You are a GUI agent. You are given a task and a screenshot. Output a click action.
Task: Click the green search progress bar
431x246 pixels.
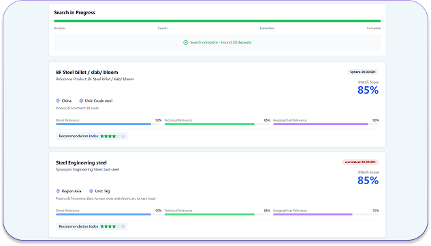coord(217,21)
